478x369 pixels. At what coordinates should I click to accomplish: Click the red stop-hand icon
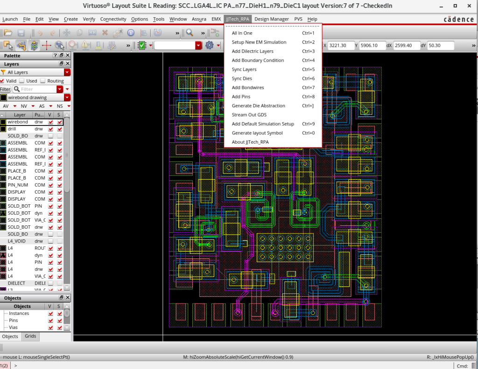[x=72, y=45]
